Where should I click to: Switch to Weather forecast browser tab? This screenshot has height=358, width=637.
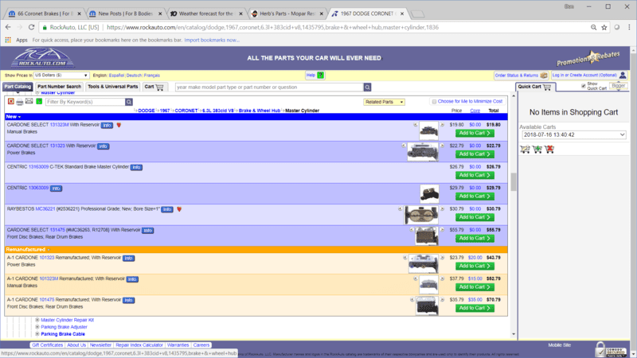click(206, 14)
